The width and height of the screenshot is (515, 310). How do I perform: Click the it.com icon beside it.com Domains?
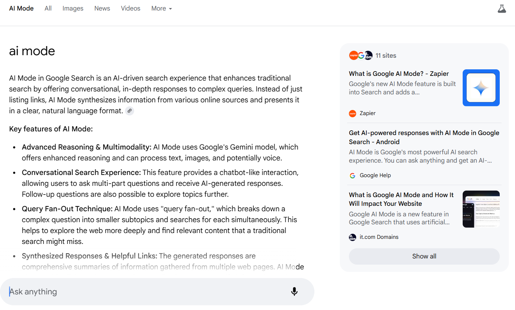(x=353, y=237)
